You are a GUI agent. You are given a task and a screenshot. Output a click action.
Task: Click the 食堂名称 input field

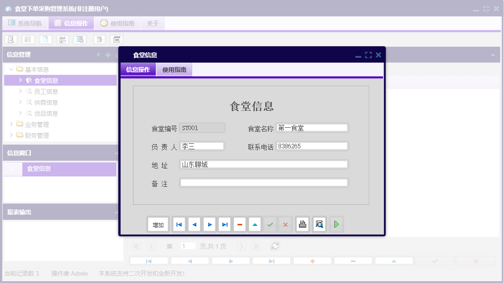coord(312,128)
